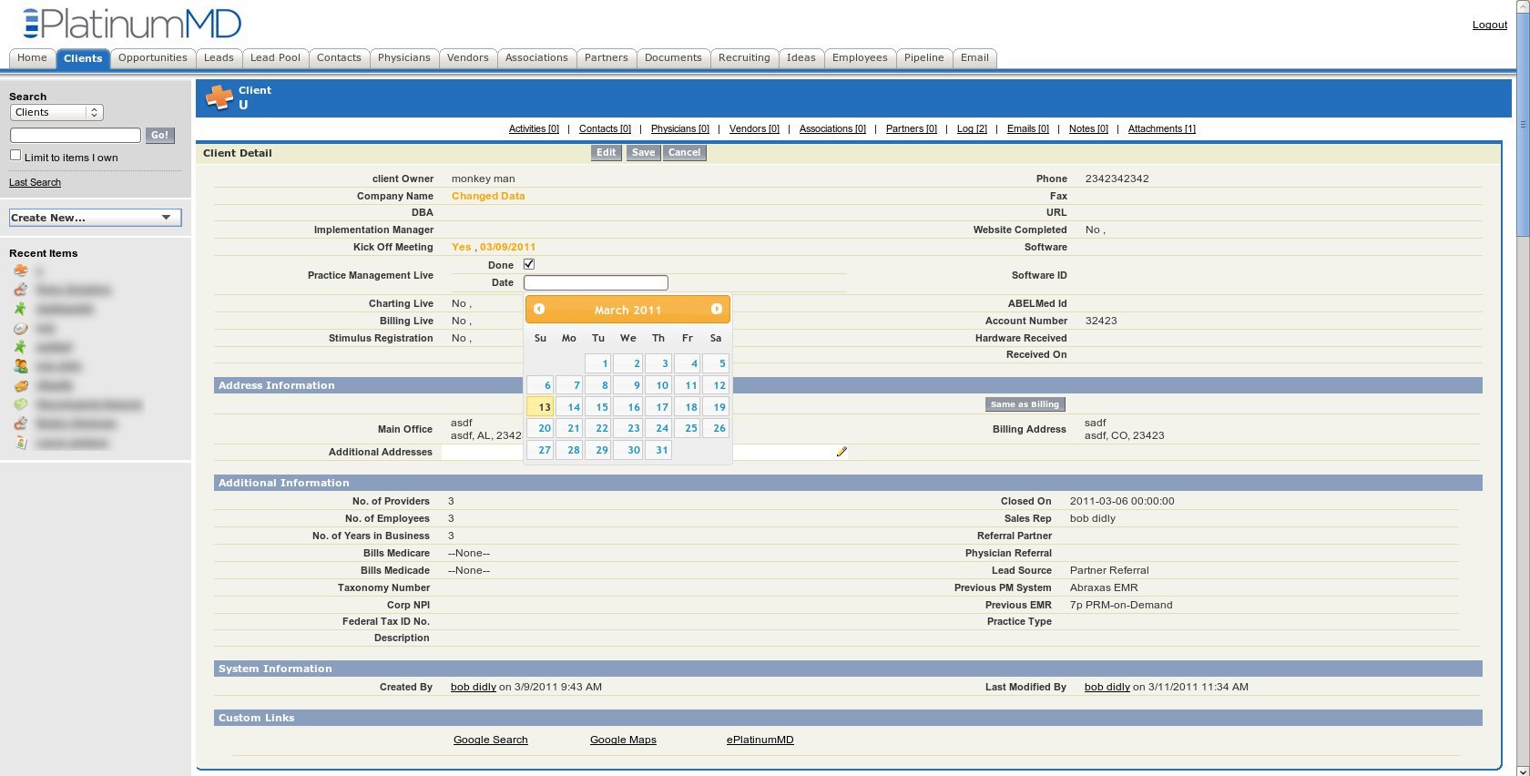The image size is (1530, 776).
Task: Go to the Leads tab
Action: pos(219,58)
